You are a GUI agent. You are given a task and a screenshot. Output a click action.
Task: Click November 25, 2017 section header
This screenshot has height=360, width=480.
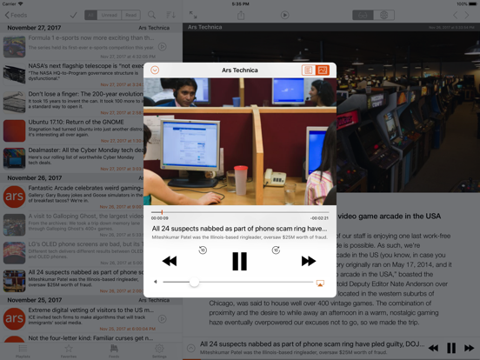91,300
